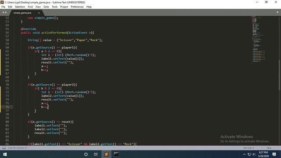
Task: Go to previous tab arrow
Action: 3,12
